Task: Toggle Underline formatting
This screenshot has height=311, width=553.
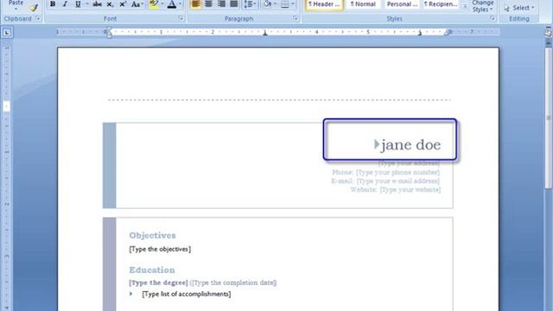Action: pyautogui.click(x=78, y=3)
